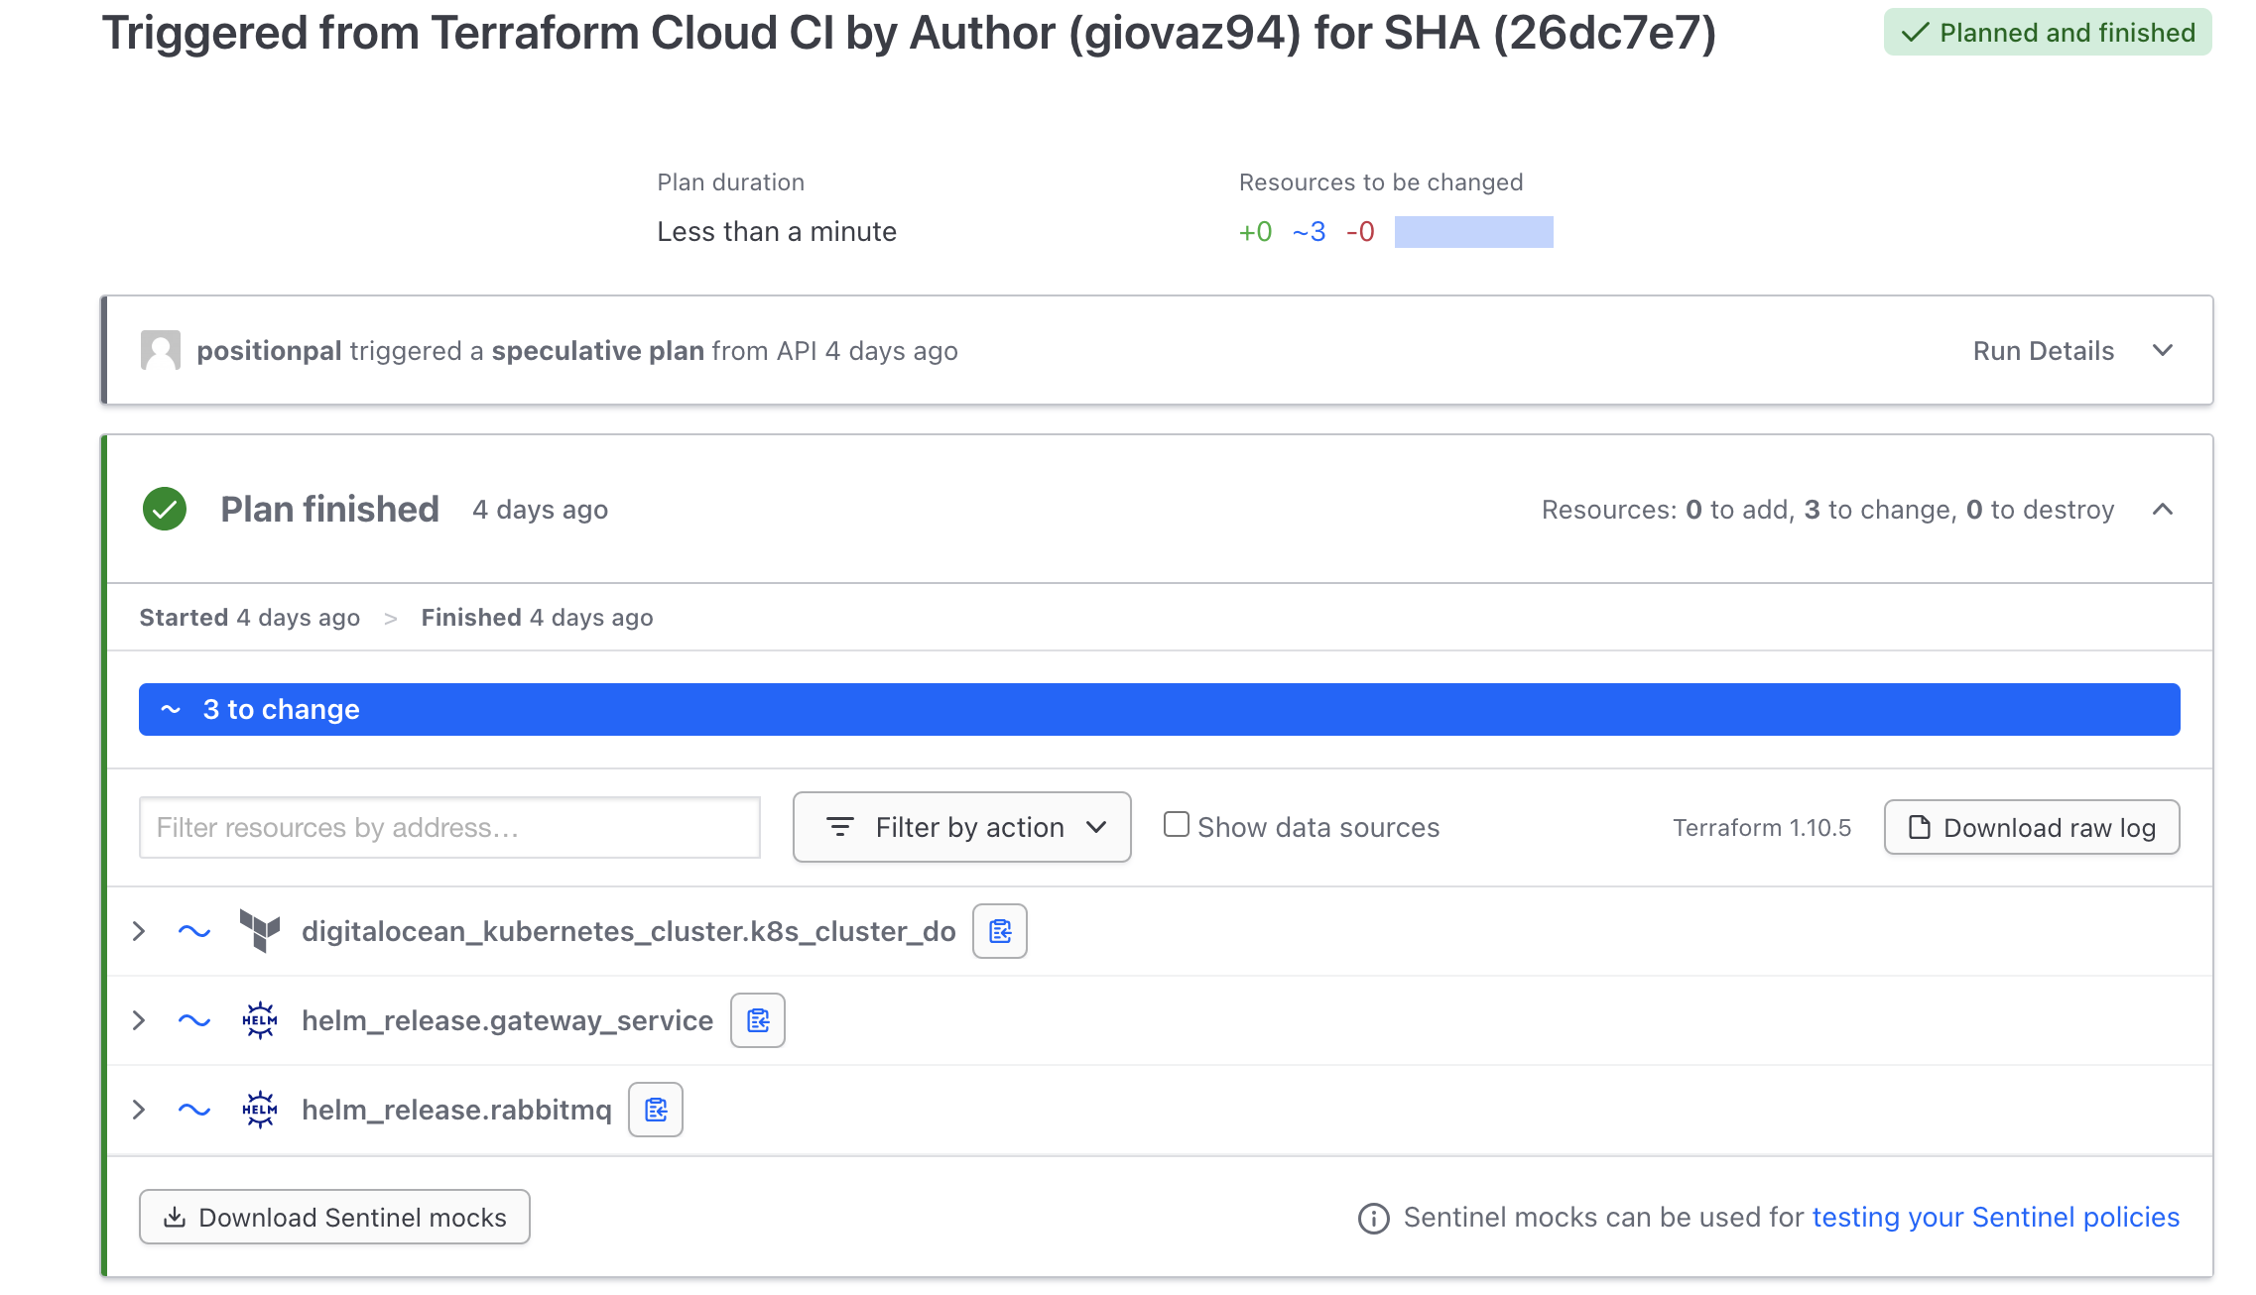Select the 3 to change bar
2256x1295 pixels.
(1159, 709)
